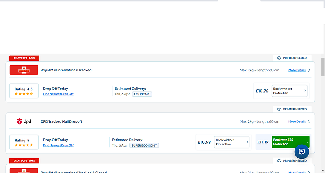The width and height of the screenshot is (325, 173).
Task: Open More Details for DPD Tracked Mail Dropoff
Action: click(x=297, y=121)
